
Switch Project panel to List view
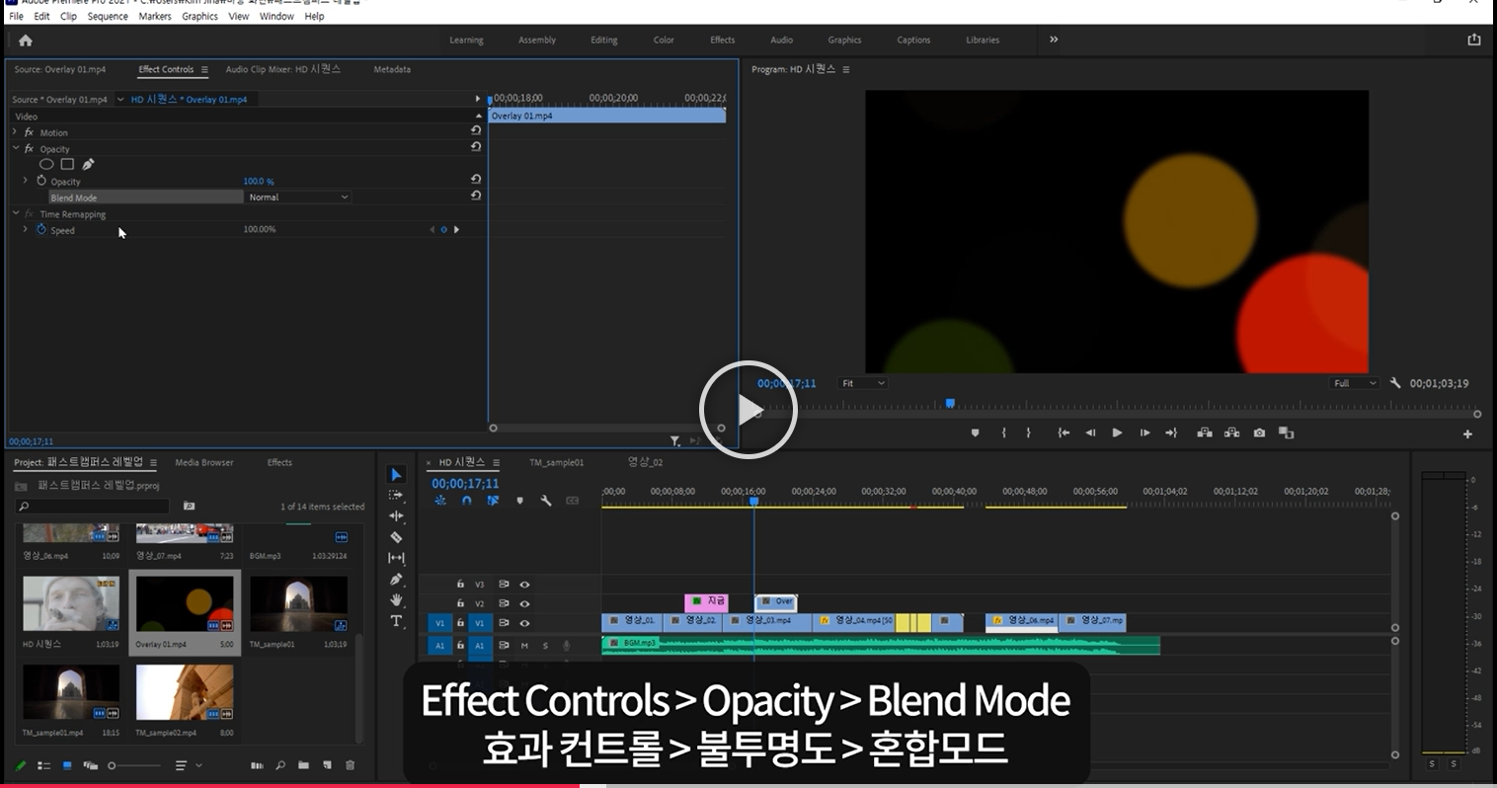(x=43, y=765)
